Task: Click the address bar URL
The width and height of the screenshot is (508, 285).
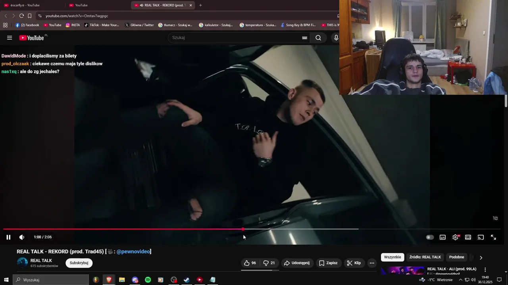Action: (77, 16)
